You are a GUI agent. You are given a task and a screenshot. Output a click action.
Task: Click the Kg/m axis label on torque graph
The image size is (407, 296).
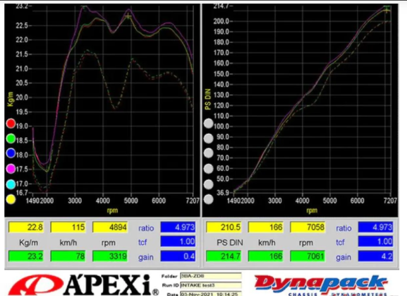(10, 99)
